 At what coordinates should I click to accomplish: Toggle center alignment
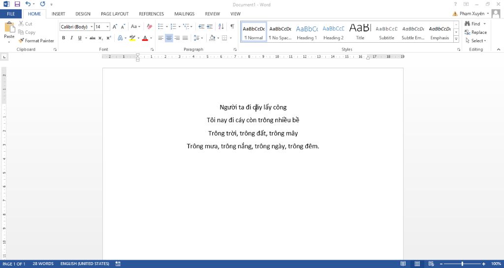(169, 38)
